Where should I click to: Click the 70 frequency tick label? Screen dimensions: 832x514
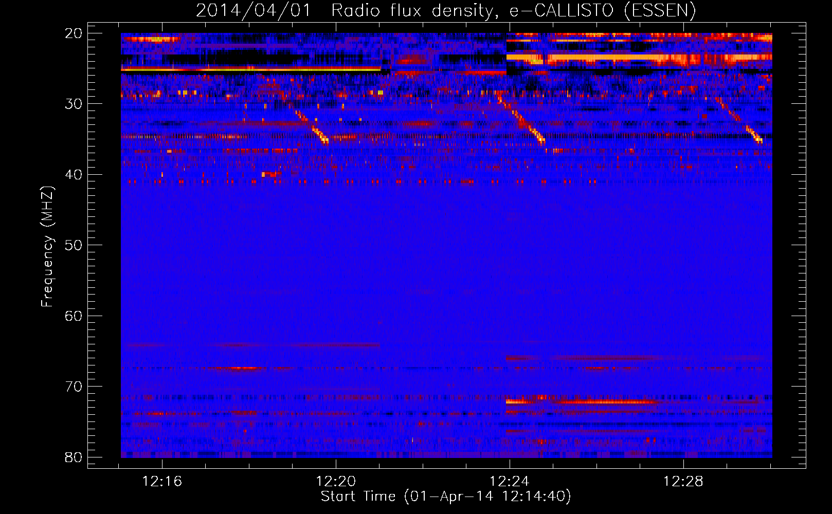pyautogui.click(x=74, y=387)
